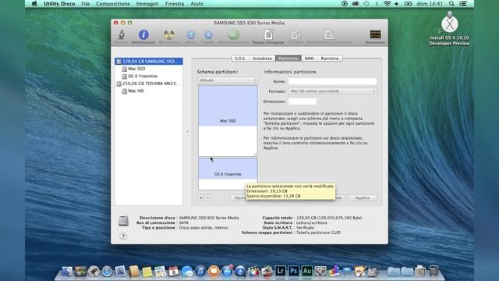499x281 pixels.
Task: Click the menu bar clock dom 14:41
Action: click(430, 4)
